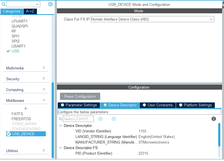Click the up-down arrow above FATFS
This screenshot has width=224, height=161.
click(26, 109)
